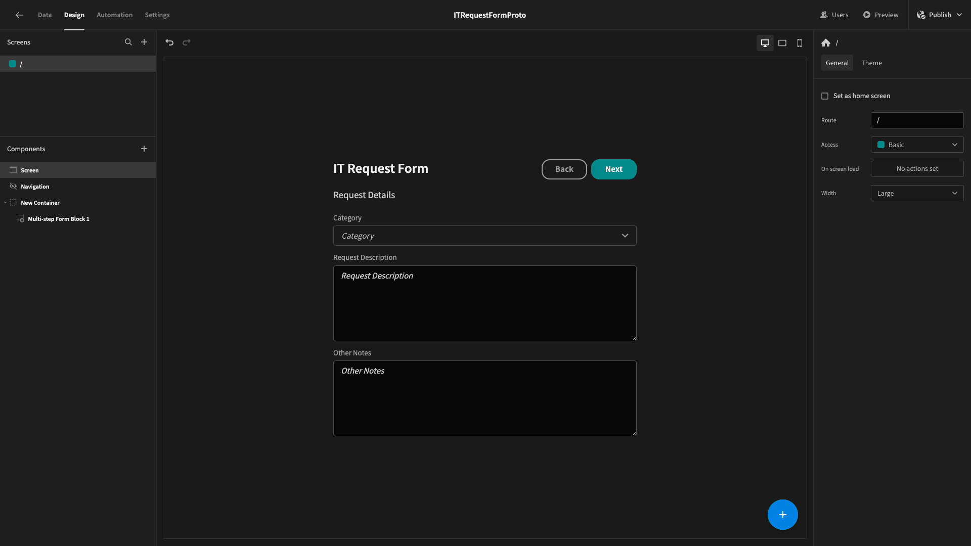The width and height of the screenshot is (971, 546).
Task: Click the blue floating add button
Action: pyautogui.click(x=783, y=515)
